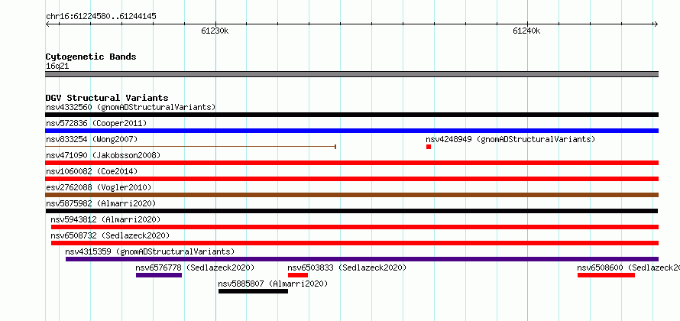Click the nsv6508732 (Sedlazeck2020) label
Image resolution: width=680 pixels, height=321 pixels.
pyautogui.click(x=110, y=235)
